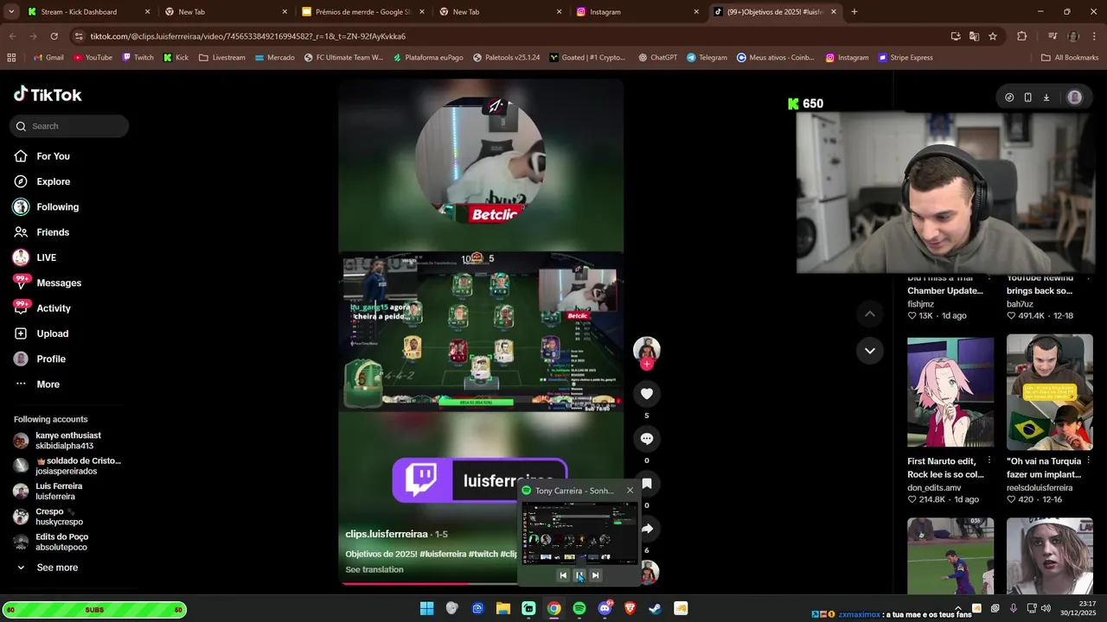Bookmark this page with star icon
This screenshot has width=1107, height=622.
(993, 36)
